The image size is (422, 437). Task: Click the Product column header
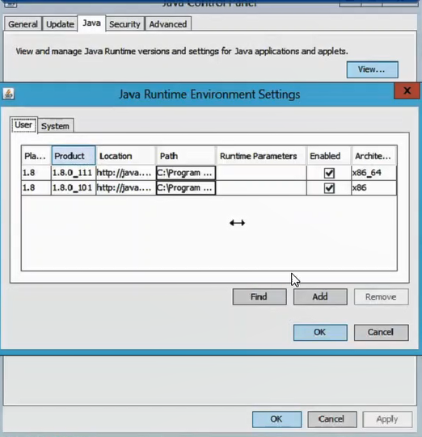[x=74, y=156]
